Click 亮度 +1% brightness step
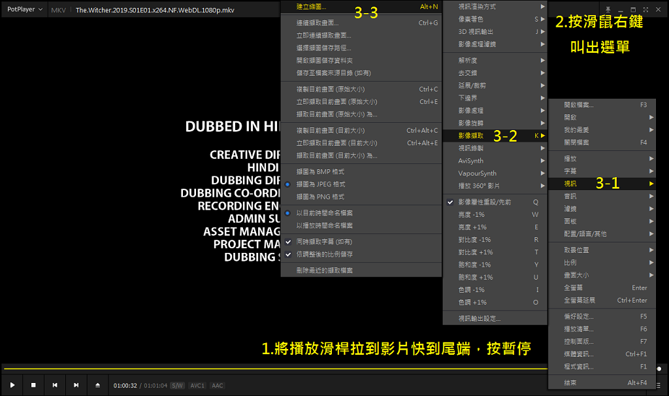 pyautogui.click(x=495, y=227)
